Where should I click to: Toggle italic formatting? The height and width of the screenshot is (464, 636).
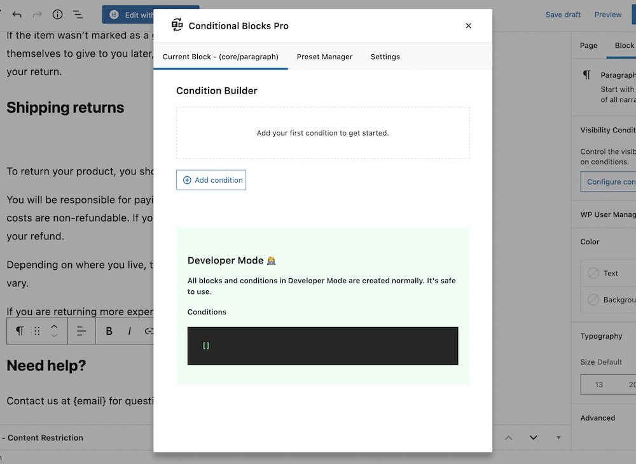129,331
